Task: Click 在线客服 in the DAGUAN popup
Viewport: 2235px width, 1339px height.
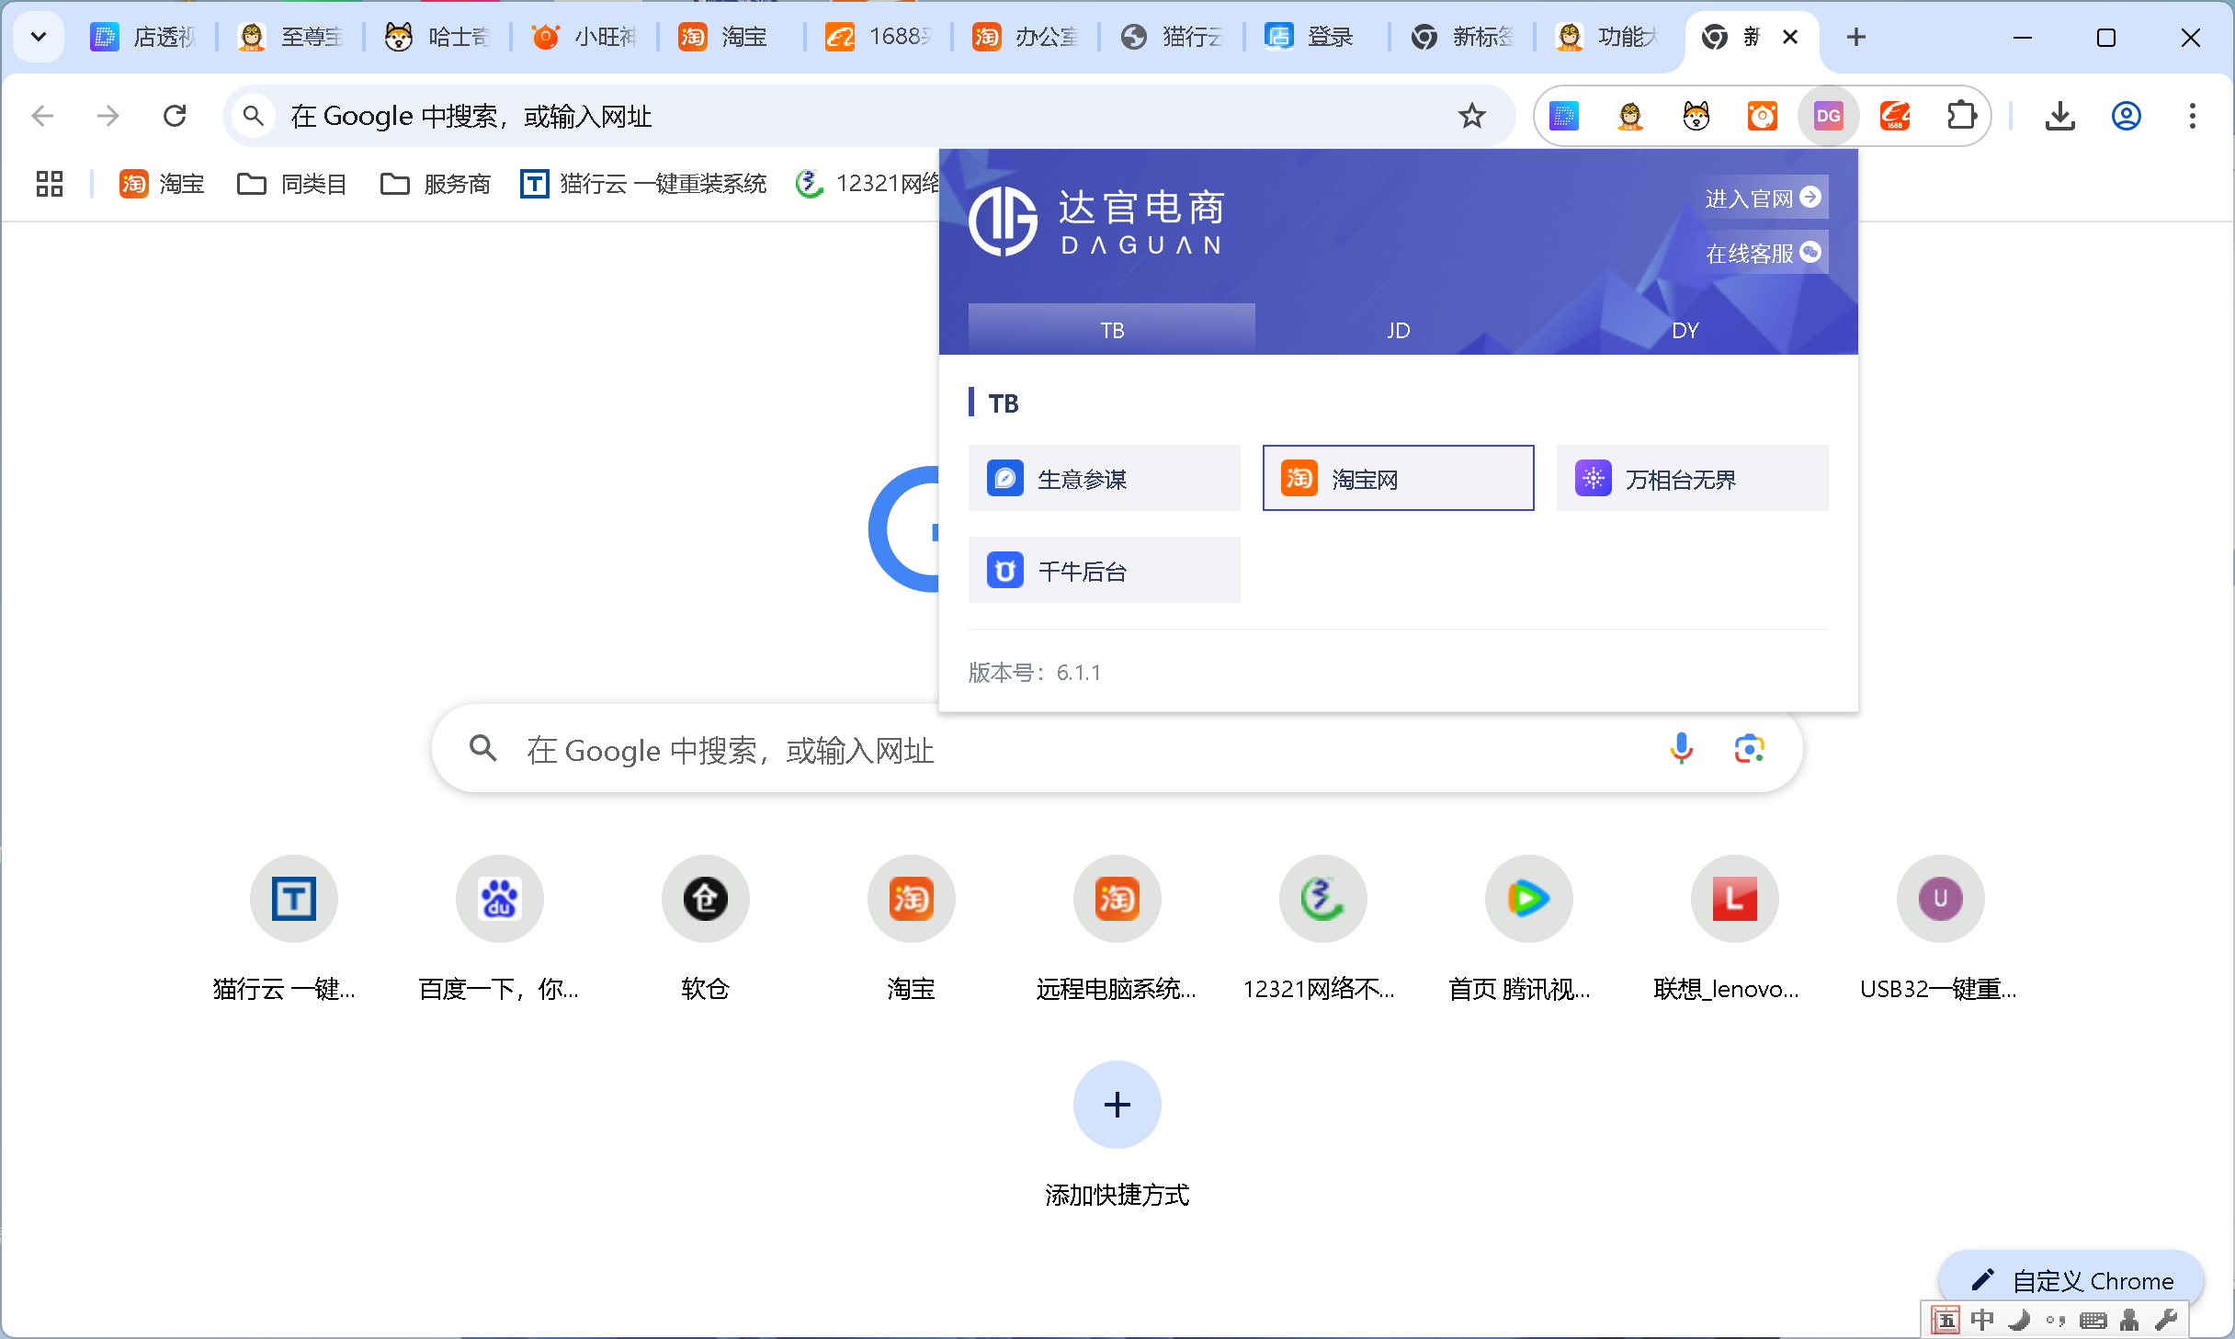Action: 1763,253
